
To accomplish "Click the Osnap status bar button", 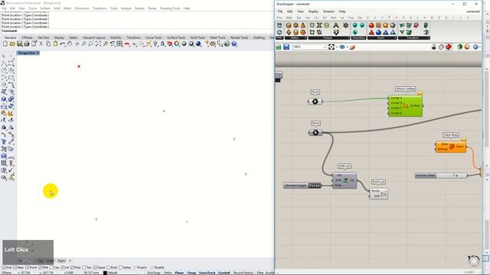I will click(191, 273).
